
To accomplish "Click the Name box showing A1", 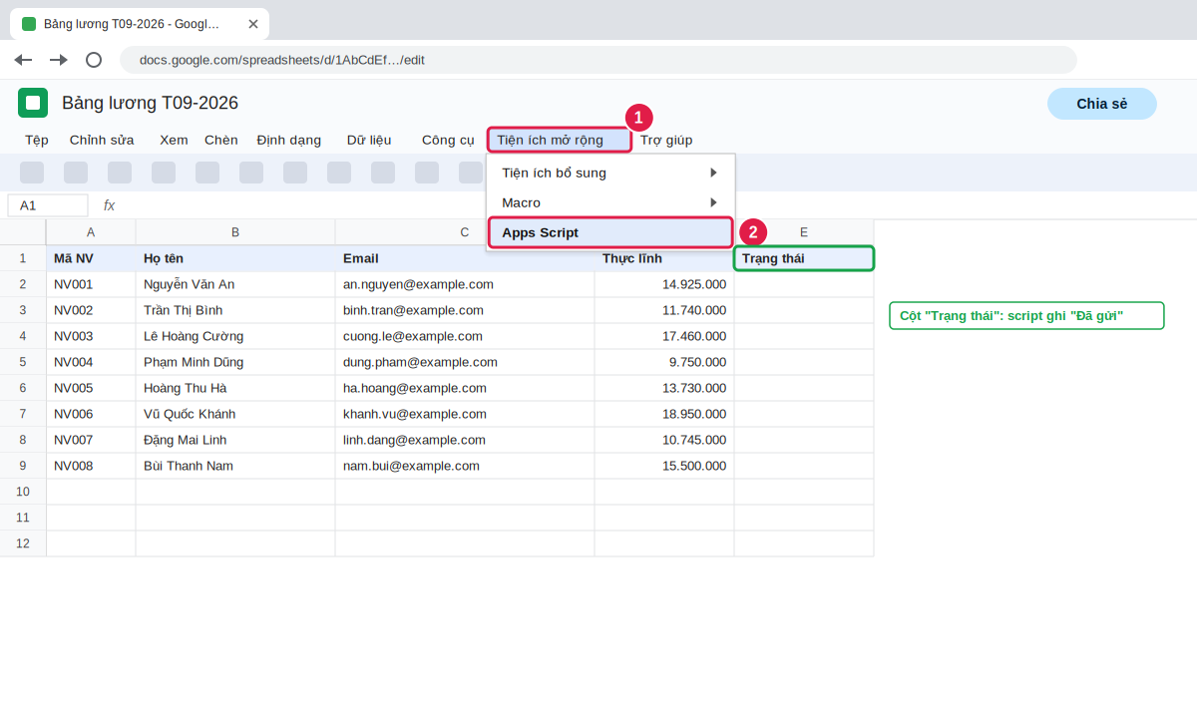I will (x=48, y=205).
